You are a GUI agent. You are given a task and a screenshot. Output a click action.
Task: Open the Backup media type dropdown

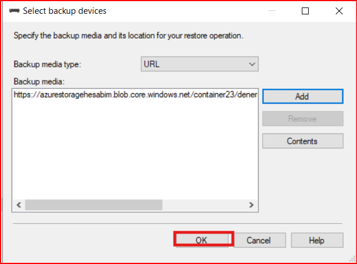tap(199, 64)
